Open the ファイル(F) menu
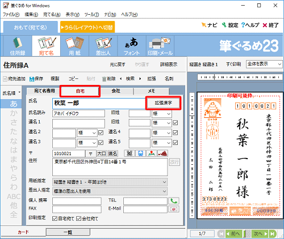The width and height of the screenshot is (284, 239). [x=11, y=14]
